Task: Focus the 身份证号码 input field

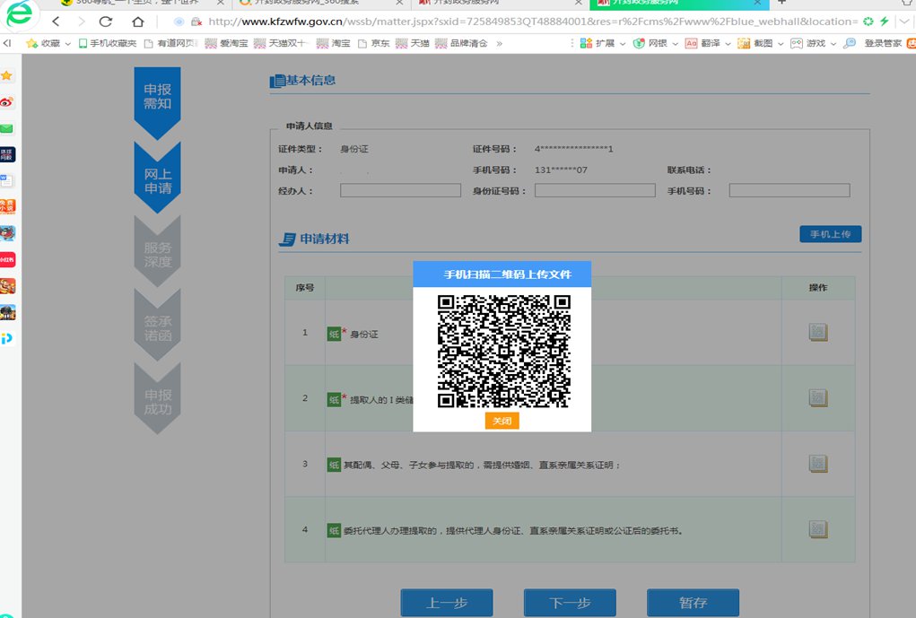Action: [596, 190]
